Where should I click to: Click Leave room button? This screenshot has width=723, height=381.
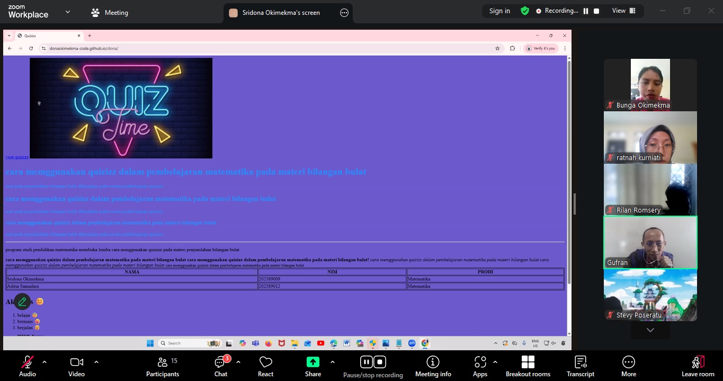[698, 366]
